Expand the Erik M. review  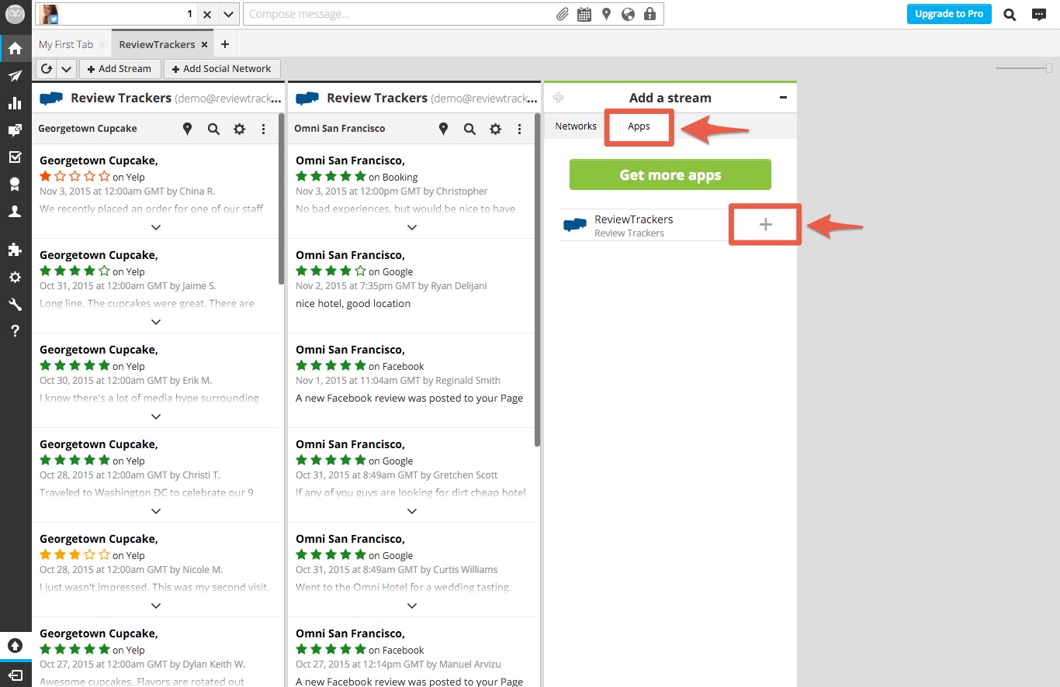pyautogui.click(x=156, y=416)
